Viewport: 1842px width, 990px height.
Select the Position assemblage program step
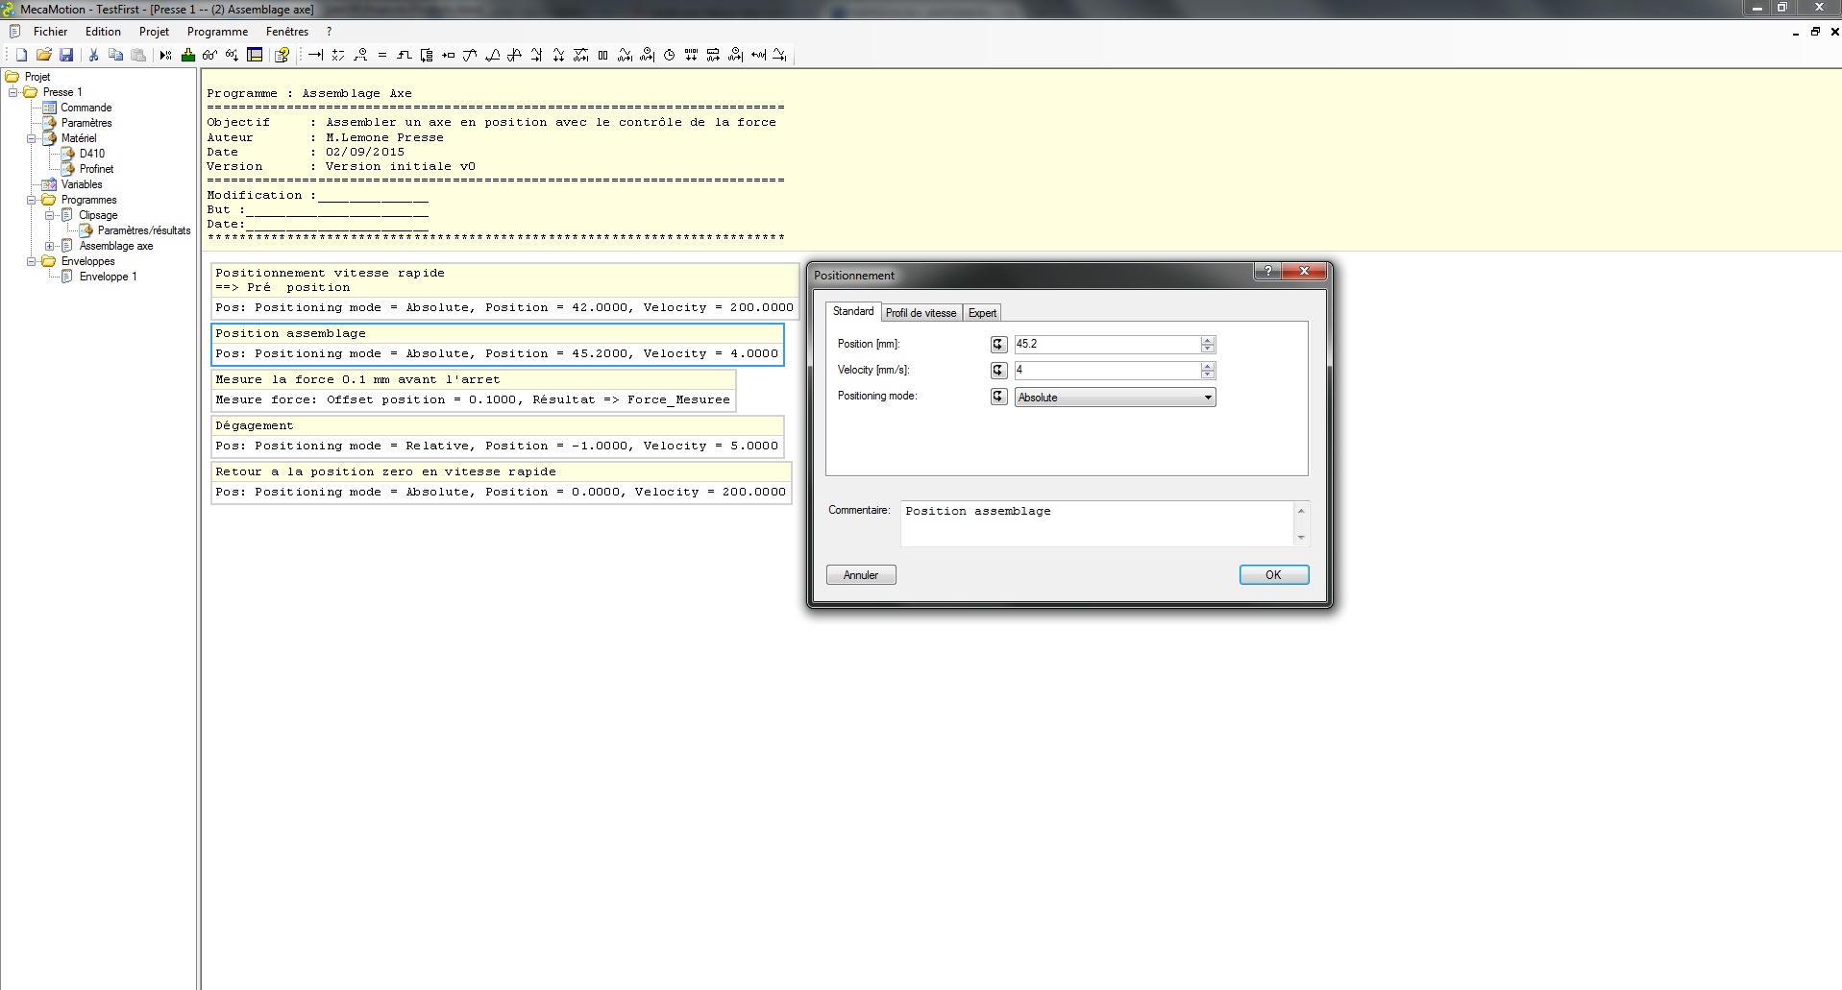click(498, 344)
